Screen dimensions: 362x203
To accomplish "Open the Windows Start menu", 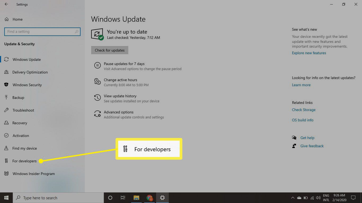I will tap(6, 198).
